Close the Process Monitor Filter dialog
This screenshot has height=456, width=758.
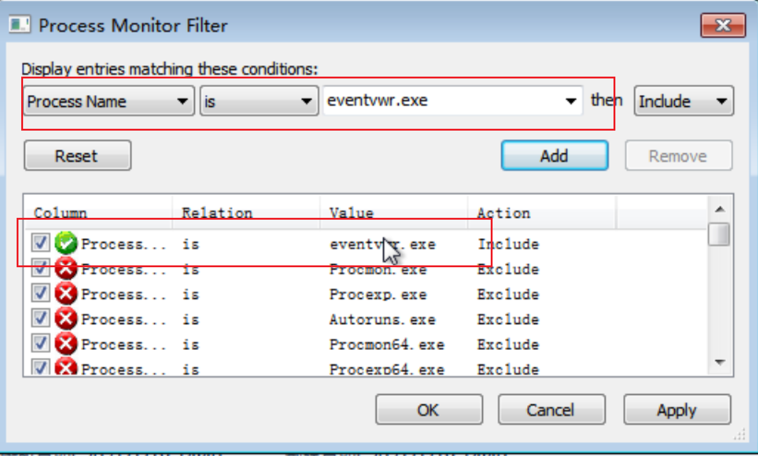723,25
